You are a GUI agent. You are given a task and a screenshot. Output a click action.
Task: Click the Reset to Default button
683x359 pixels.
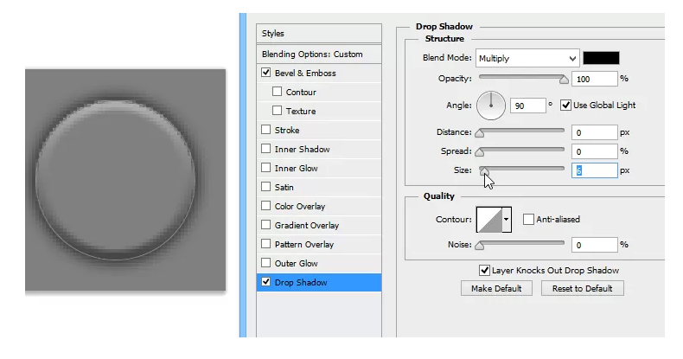click(x=582, y=288)
